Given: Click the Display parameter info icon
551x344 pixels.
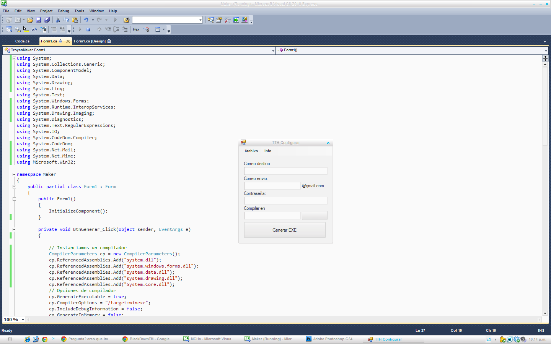Looking at the screenshot, I should click(18, 29).
